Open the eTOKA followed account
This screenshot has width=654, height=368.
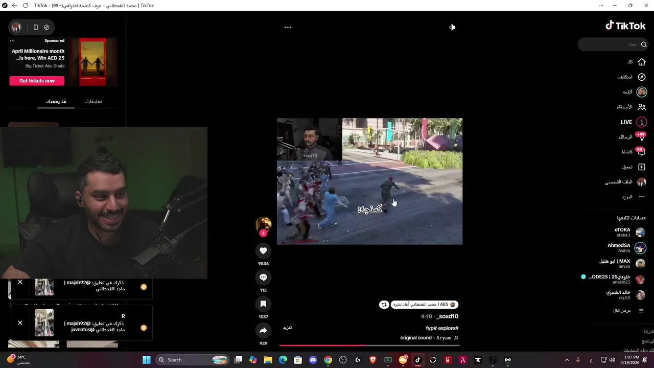(x=630, y=232)
